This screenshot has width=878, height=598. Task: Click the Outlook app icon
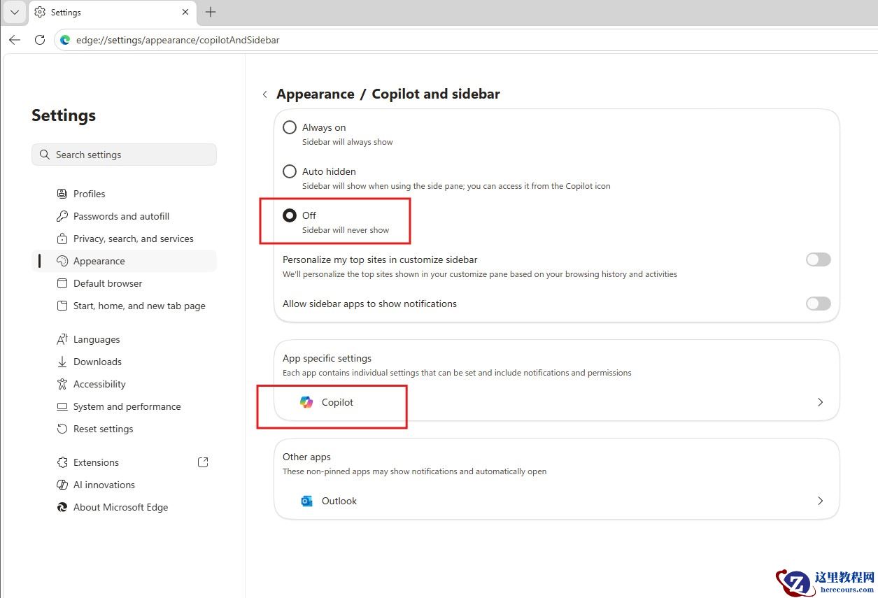click(306, 501)
